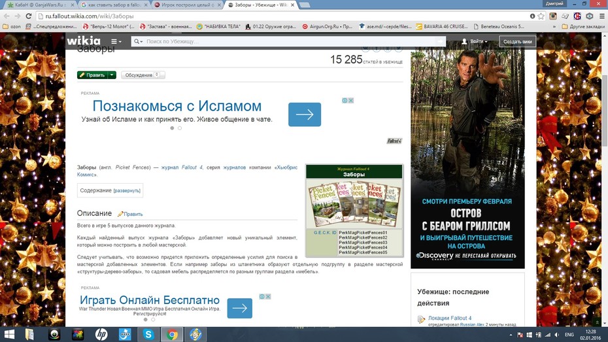This screenshot has width=608, height=342.
Task: Open the Vault Boy Fallout taskbar icon
Action: pyautogui.click(x=195, y=334)
